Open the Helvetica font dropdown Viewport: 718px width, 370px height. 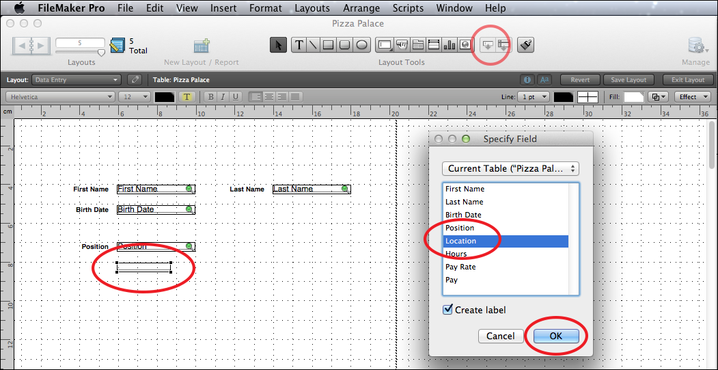click(60, 96)
